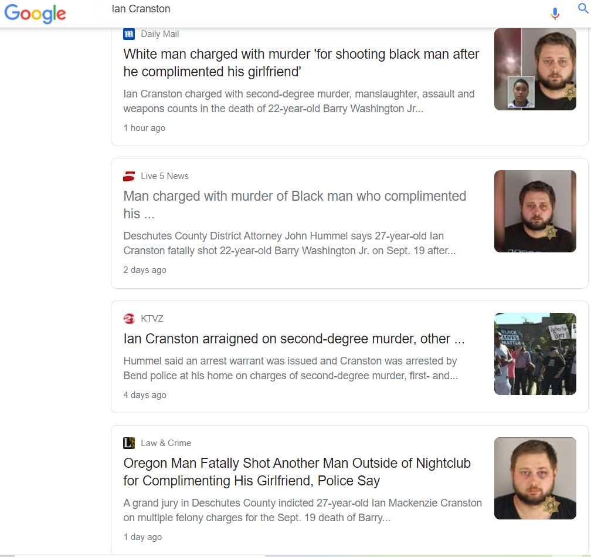This screenshot has height=557, width=591.
Task: Click the Google logo
Action: click(x=35, y=13)
